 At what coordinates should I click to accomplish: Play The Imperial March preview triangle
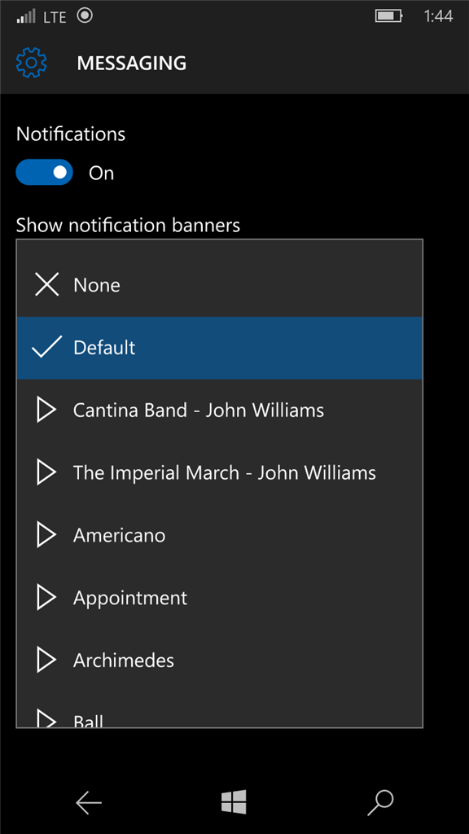pos(46,473)
